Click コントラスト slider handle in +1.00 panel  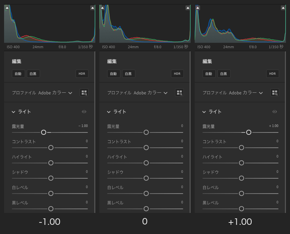241,147
